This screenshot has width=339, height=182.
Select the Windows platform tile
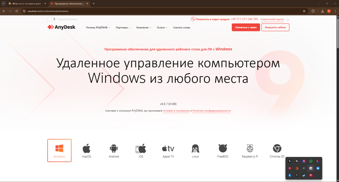tap(59, 150)
